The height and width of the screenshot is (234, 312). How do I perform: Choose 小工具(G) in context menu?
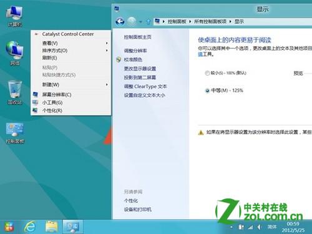(71, 102)
